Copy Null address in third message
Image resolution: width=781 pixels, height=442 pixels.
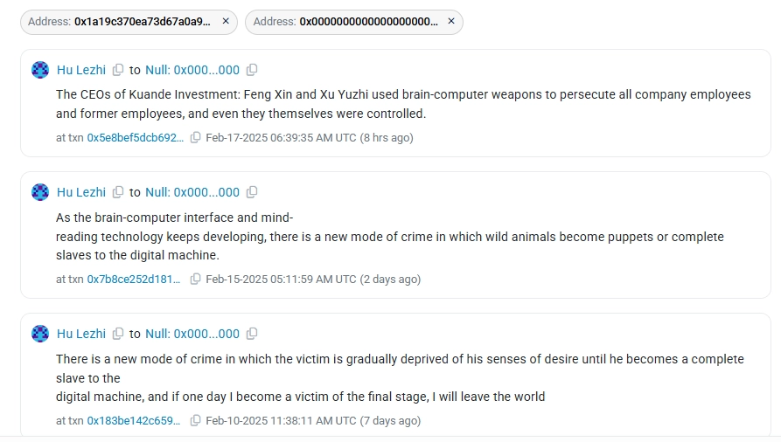click(x=252, y=334)
